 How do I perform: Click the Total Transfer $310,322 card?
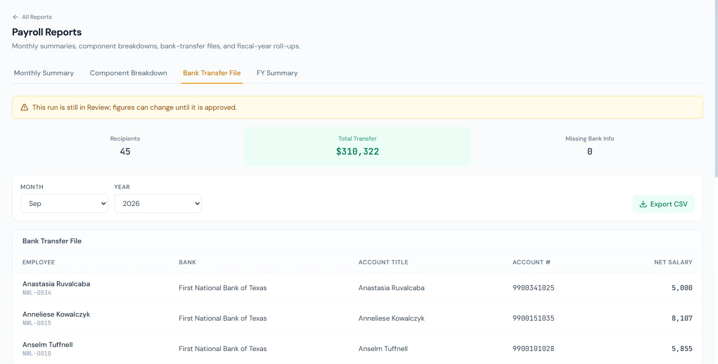(x=358, y=146)
